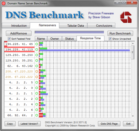
Task: Click the long blue bar for 194.228.41.113
Action: coord(85,50)
